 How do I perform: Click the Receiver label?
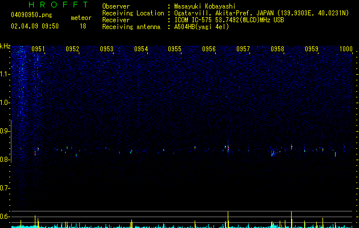116,20
